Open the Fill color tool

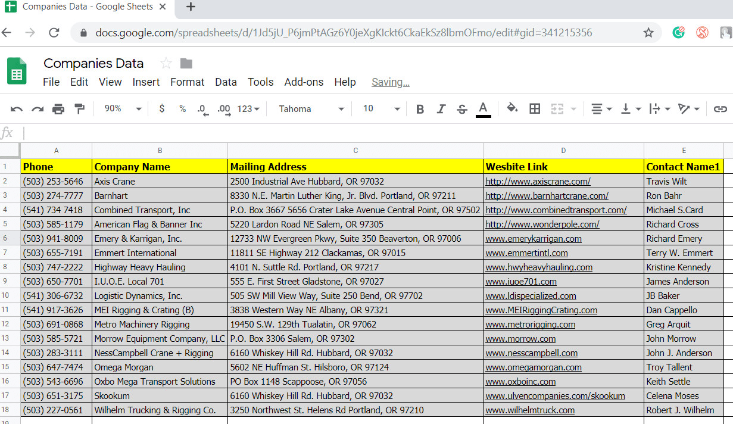[x=511, y=109]
